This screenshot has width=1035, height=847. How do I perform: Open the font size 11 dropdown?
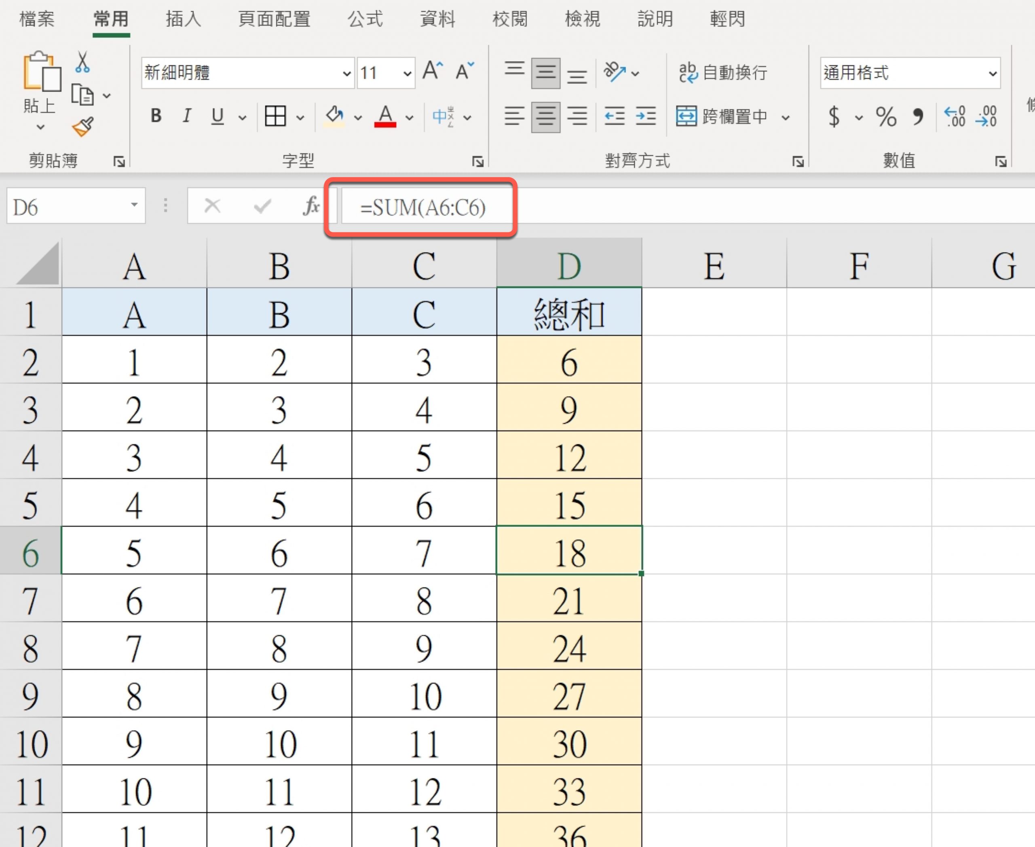tap(407, 74)
